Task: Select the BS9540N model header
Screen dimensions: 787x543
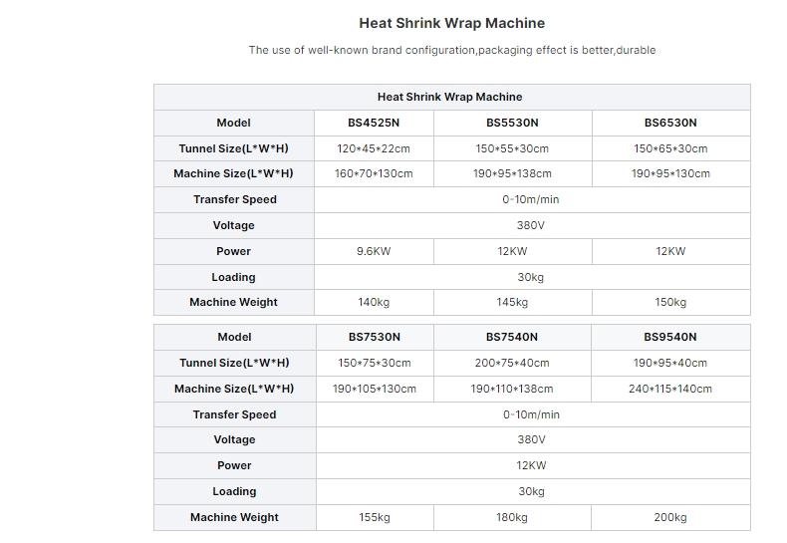Action: [x=670, y=337]
